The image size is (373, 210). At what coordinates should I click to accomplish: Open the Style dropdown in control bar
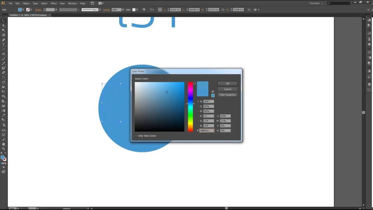point(137,10)
